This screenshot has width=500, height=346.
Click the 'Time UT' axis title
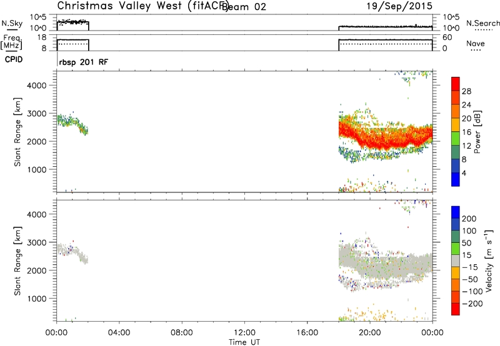pos(244,342)
